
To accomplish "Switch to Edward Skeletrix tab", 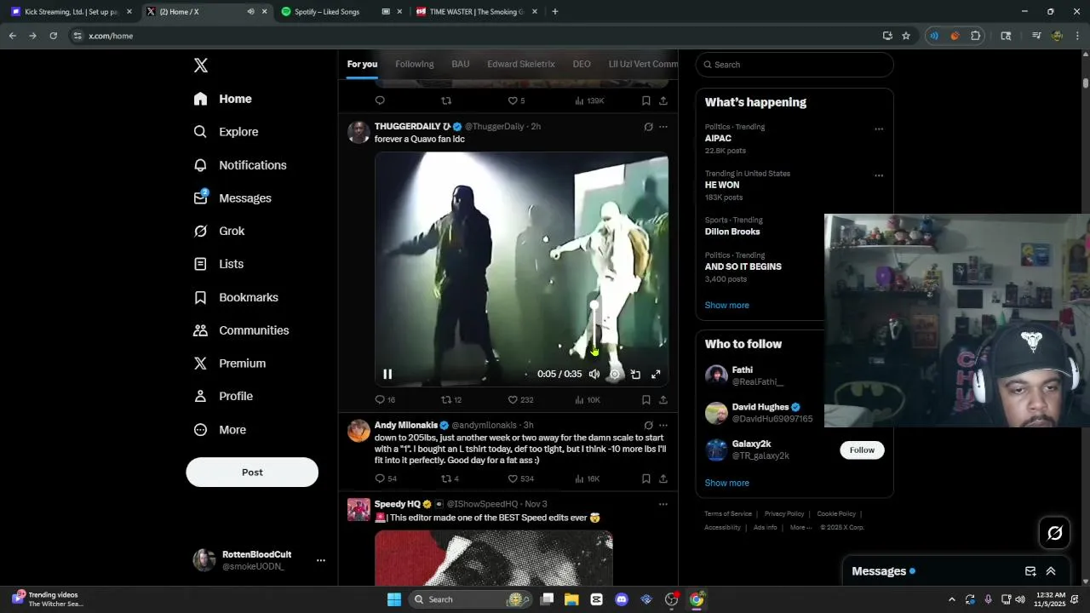I will click(x=520, y=64).
